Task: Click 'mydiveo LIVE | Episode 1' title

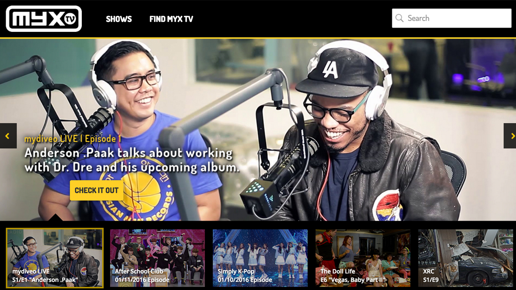Action: pos(73,139)
